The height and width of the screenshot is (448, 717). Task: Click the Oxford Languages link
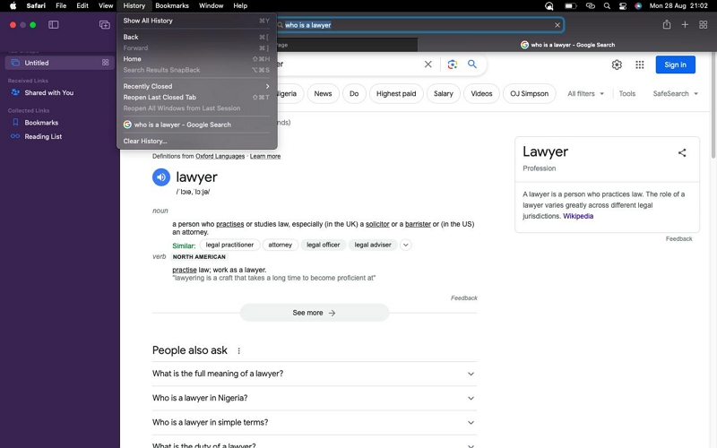pyautogui.click(x=220, y=156)
